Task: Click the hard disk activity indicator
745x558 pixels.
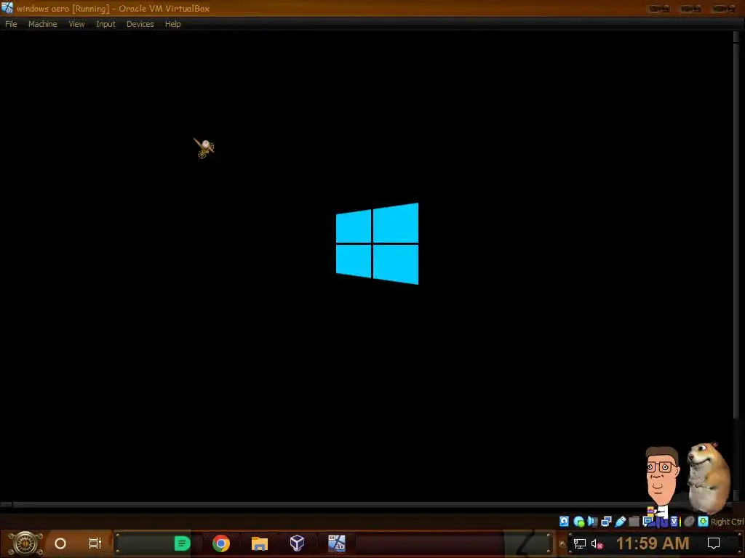Action: click(x=564, y=522)
